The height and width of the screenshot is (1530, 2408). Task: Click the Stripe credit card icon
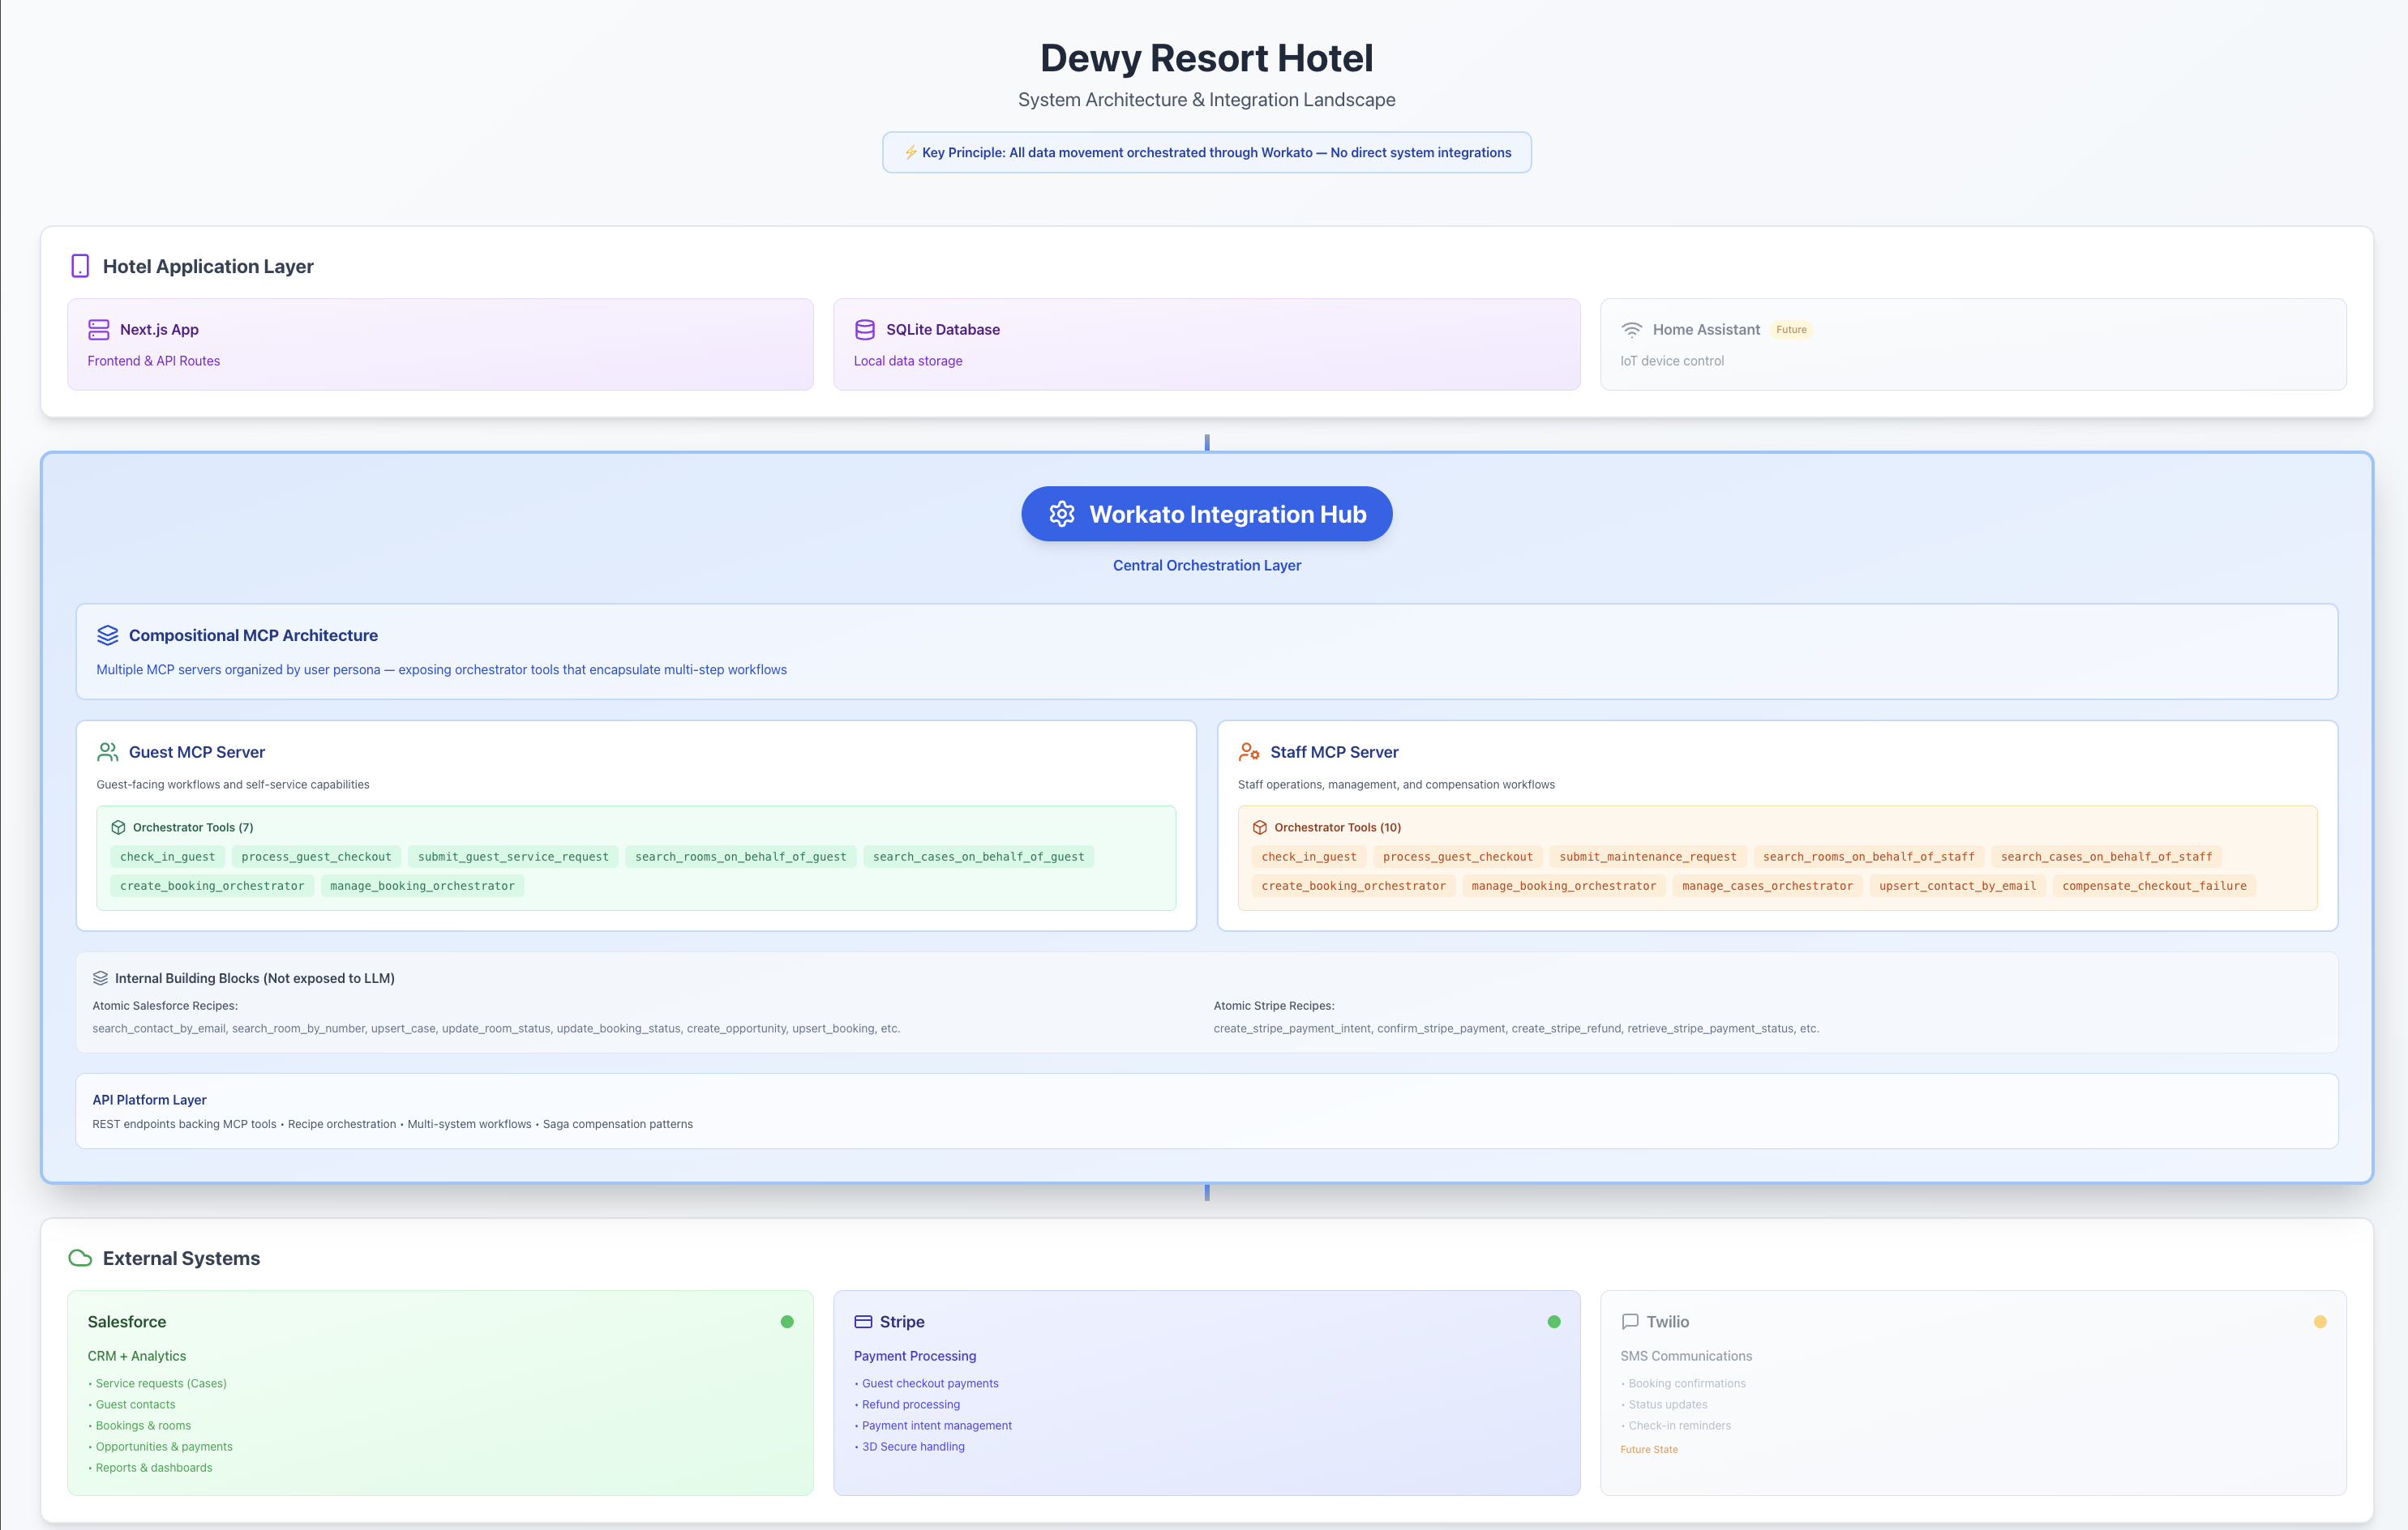(863, 1321)
